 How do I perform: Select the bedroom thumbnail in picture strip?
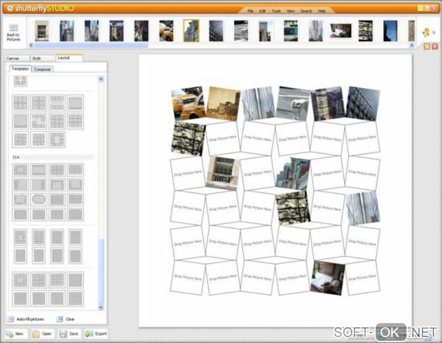pyautogui.click(x=341, y=31)
